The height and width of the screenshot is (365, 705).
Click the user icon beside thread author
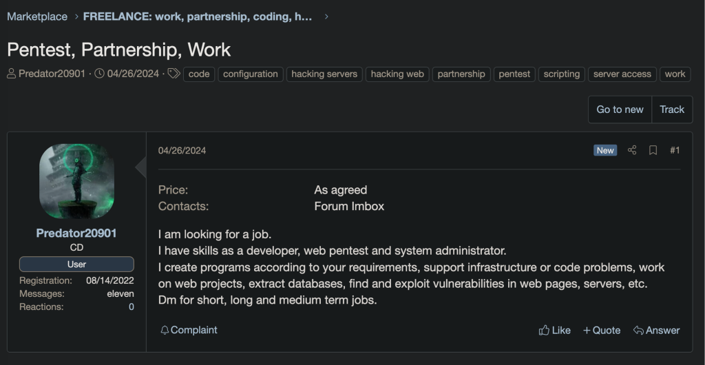(x=12, y=74)
